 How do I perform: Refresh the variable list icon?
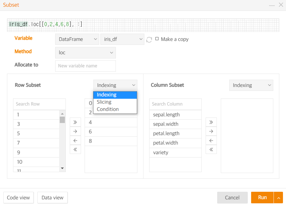tap(149, 39)
